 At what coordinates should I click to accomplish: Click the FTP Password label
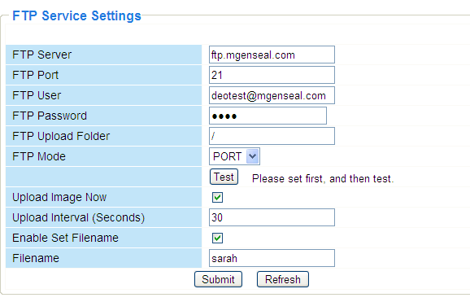[x=50, y=116]
